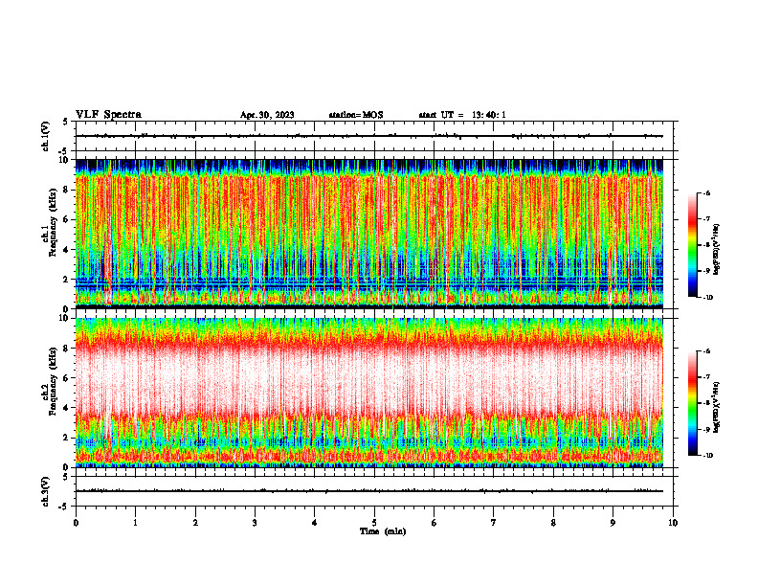Click the ch.2 spectrogram panel
This screenshot has width=758, height=586.
coord(369,393)
